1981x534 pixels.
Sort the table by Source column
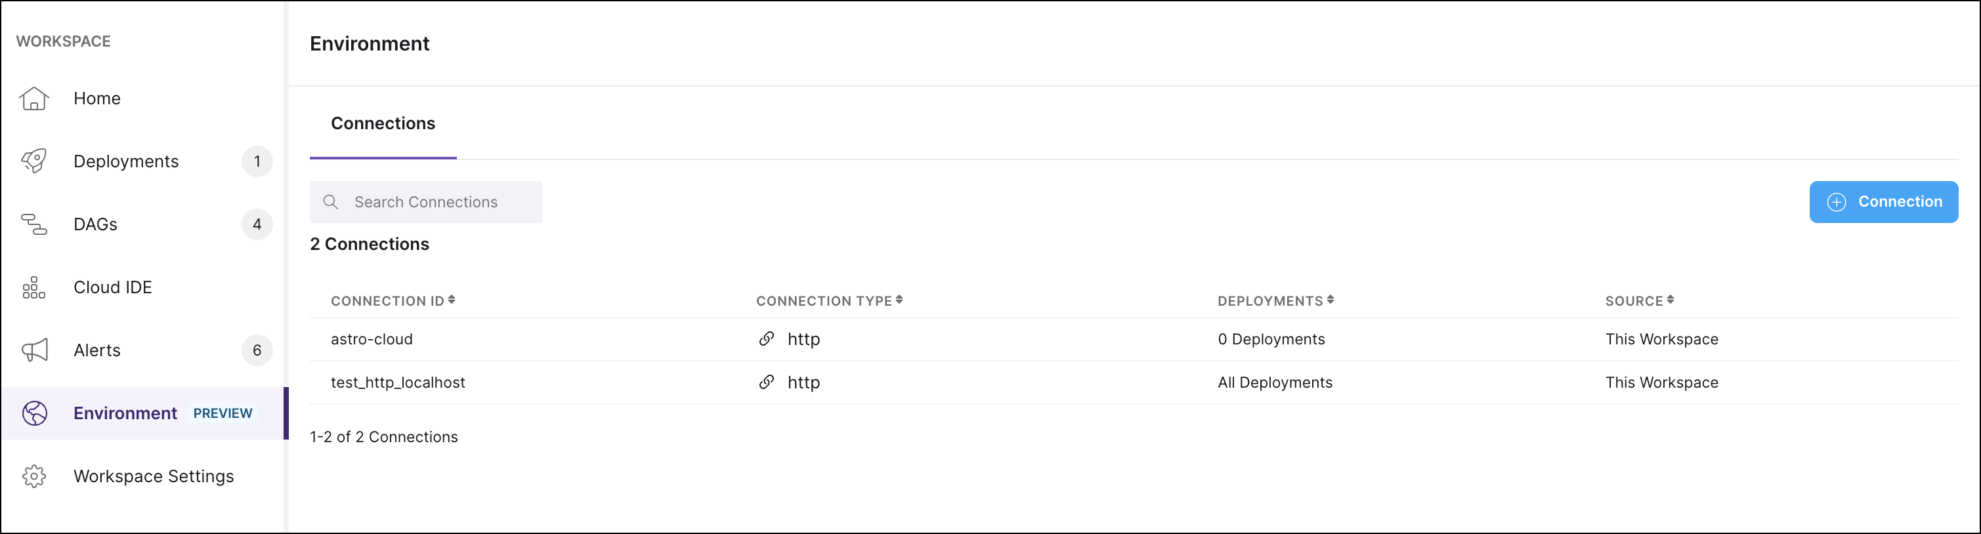point(1672,300)
